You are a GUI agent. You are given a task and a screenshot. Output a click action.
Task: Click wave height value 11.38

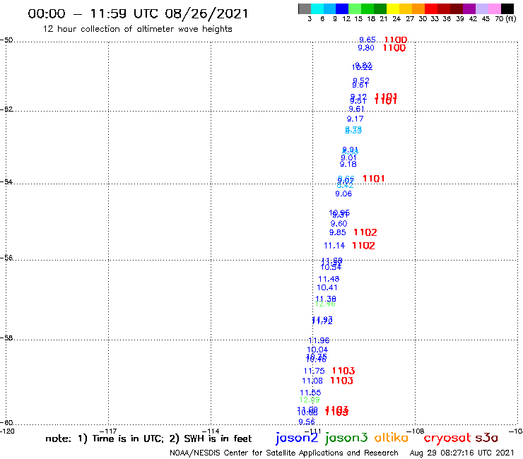[326, 299]
